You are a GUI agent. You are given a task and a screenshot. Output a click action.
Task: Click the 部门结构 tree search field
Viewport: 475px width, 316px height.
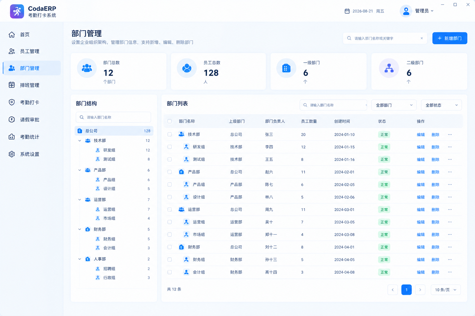[113, 117]
